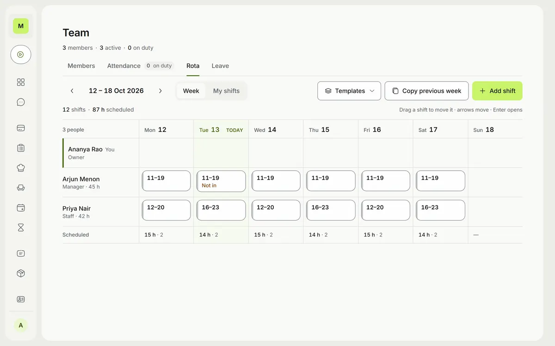Image resolution: width=555 pixels, height=346 pixels.
Task: Expand the Templates dropdown
Action: pos(349,91)
